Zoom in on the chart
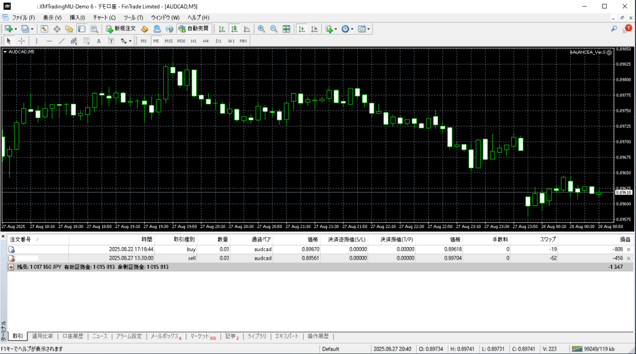636x354 pixels. (x=261, y=29)
